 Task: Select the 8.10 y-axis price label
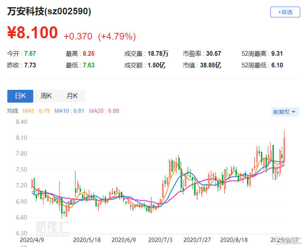coord(21,138)
